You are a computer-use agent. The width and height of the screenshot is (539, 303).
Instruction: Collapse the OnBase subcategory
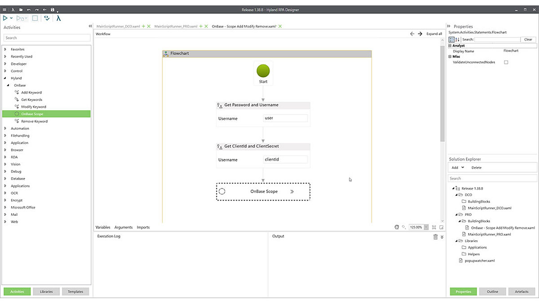click(9, 85)
